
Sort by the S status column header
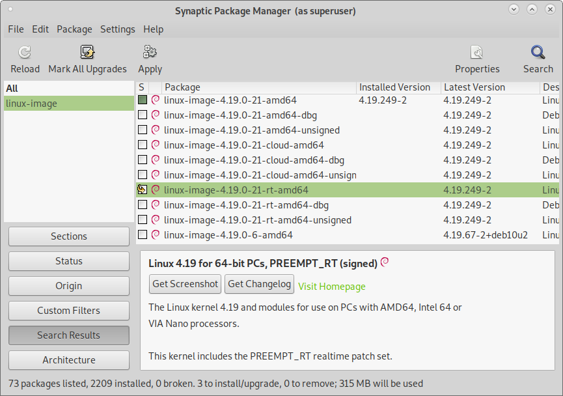(x=142, y=87)
